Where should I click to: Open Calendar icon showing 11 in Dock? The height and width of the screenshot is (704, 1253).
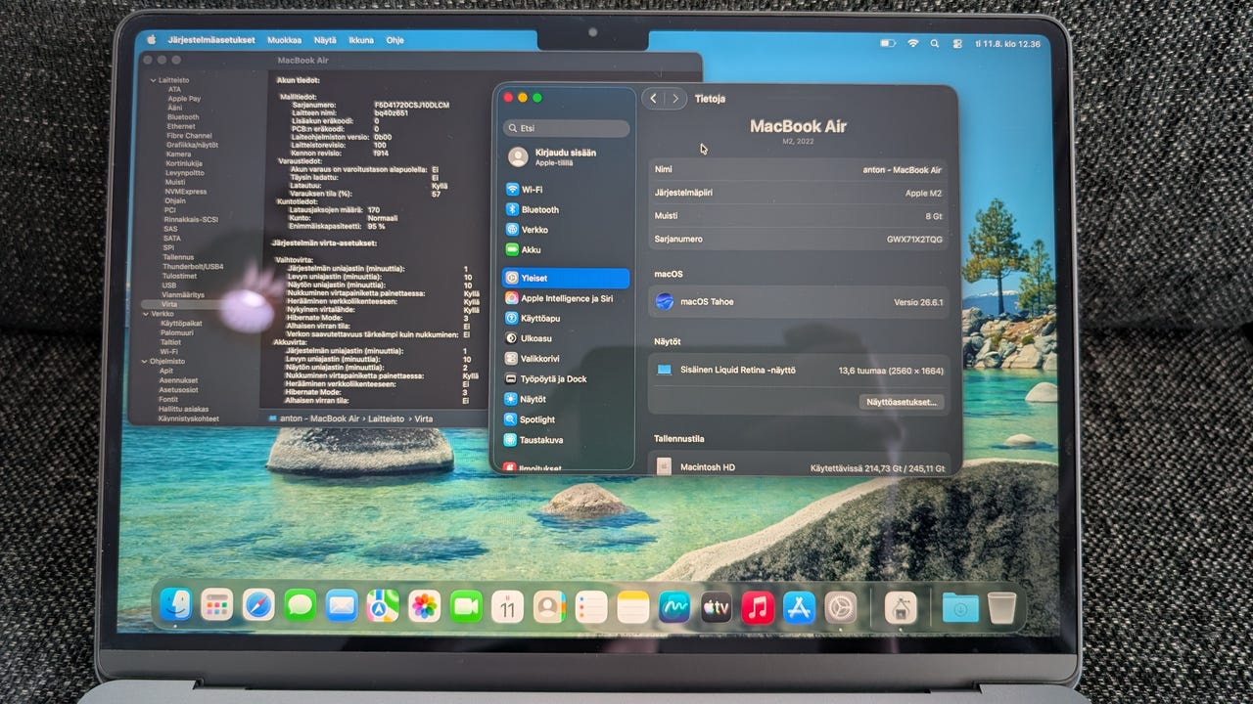[x=507, y=606]
